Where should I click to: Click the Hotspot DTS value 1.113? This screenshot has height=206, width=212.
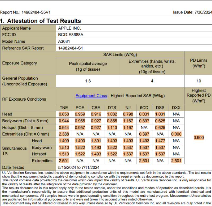tap(112, 128)
